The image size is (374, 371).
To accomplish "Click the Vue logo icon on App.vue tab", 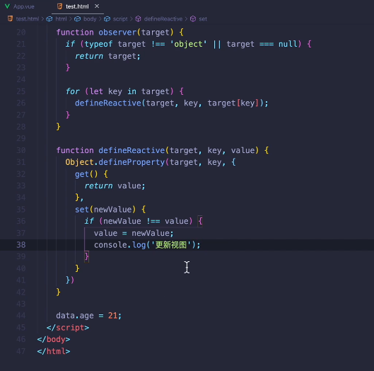I will [7, 6].
